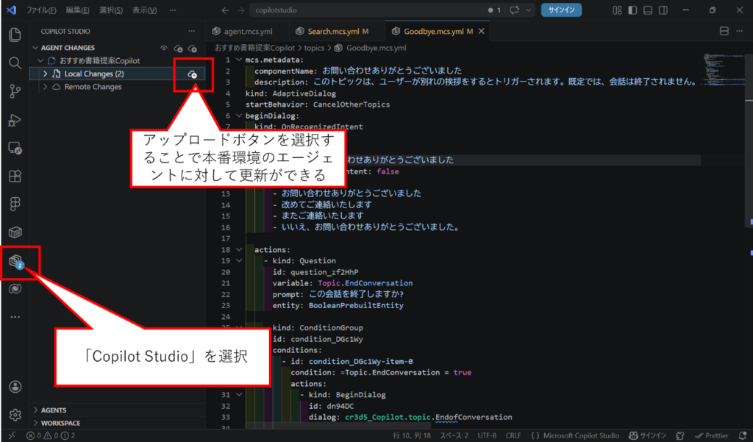Open the Copilot Studio activity bar icon

[15, 261]
